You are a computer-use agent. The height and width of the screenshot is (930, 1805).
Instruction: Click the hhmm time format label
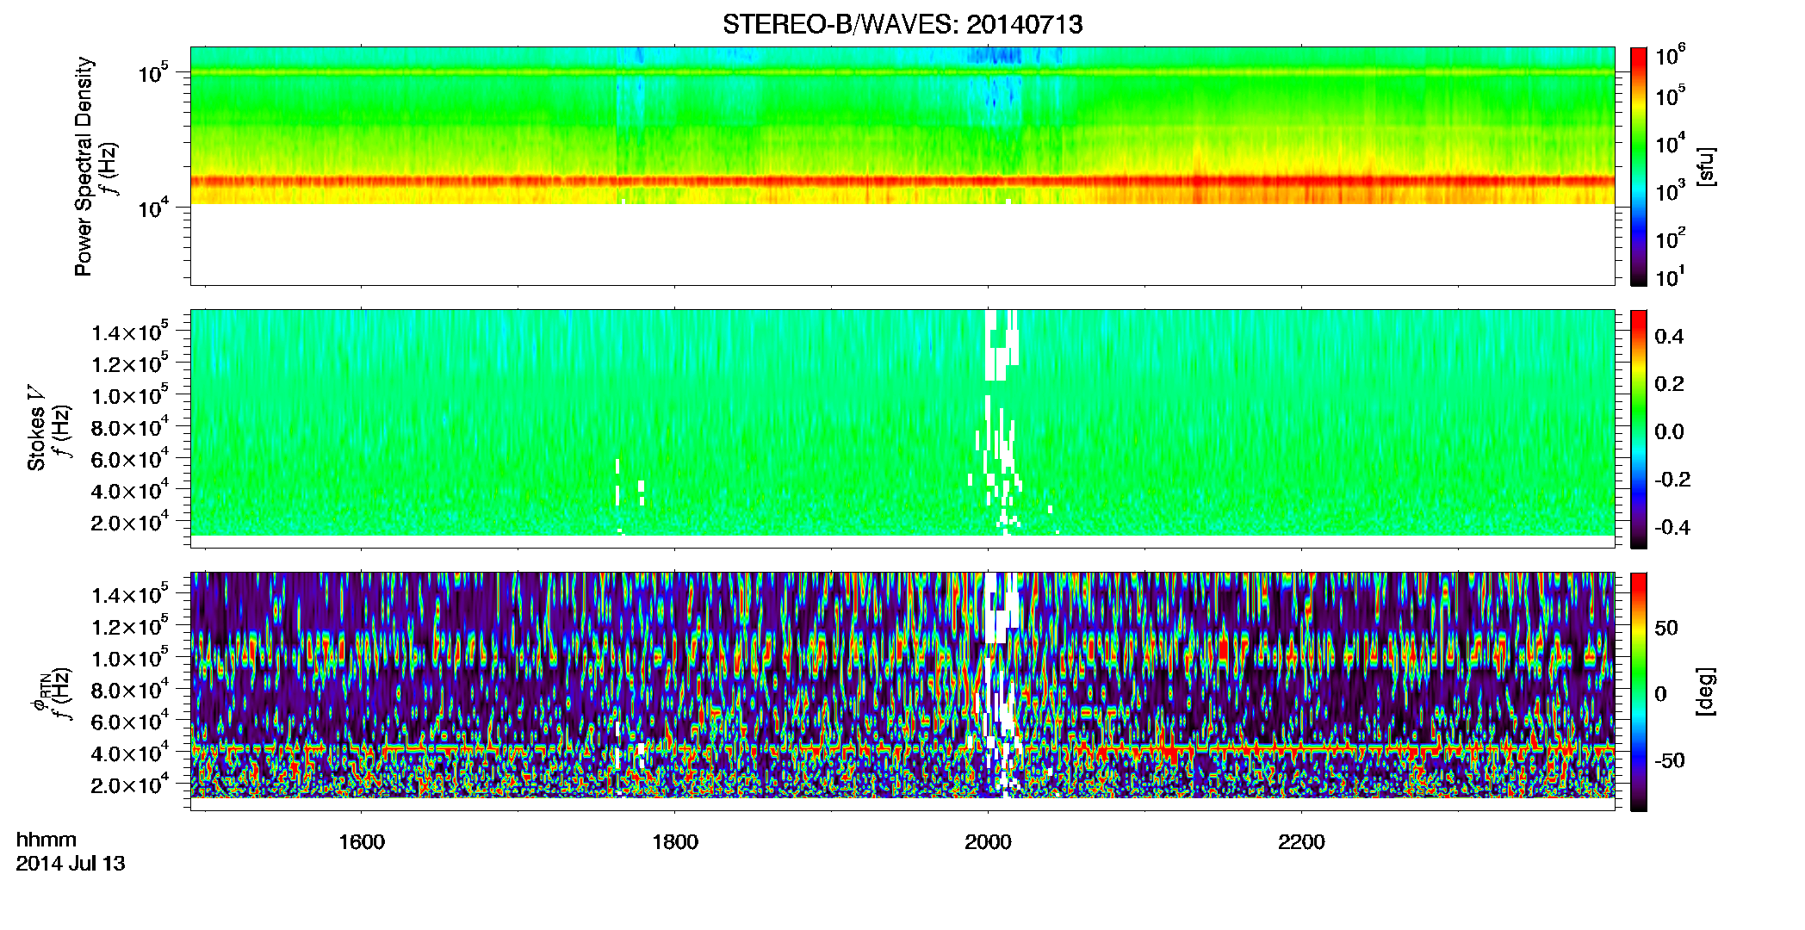pos(47,840)
